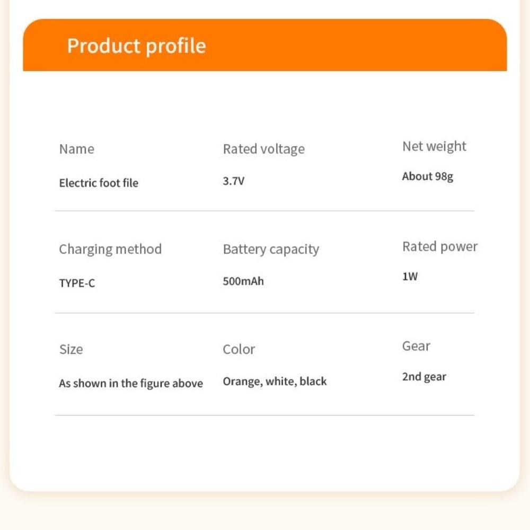Select the Color label
Viewport: 530px width, 530px height.
(238, 349)
